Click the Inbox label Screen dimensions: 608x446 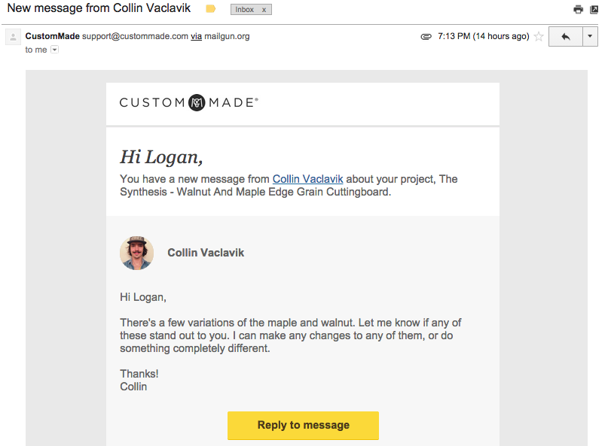tap(244, 10)
